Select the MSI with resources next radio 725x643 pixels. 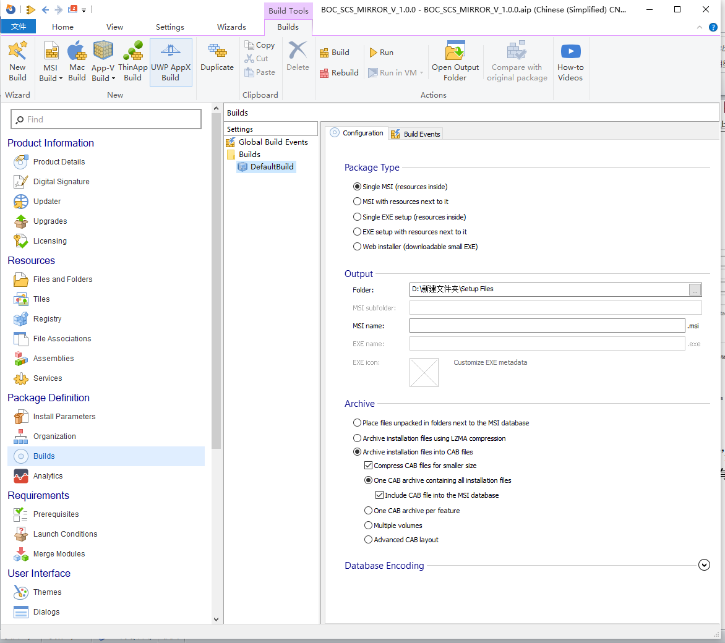[357, 202]
